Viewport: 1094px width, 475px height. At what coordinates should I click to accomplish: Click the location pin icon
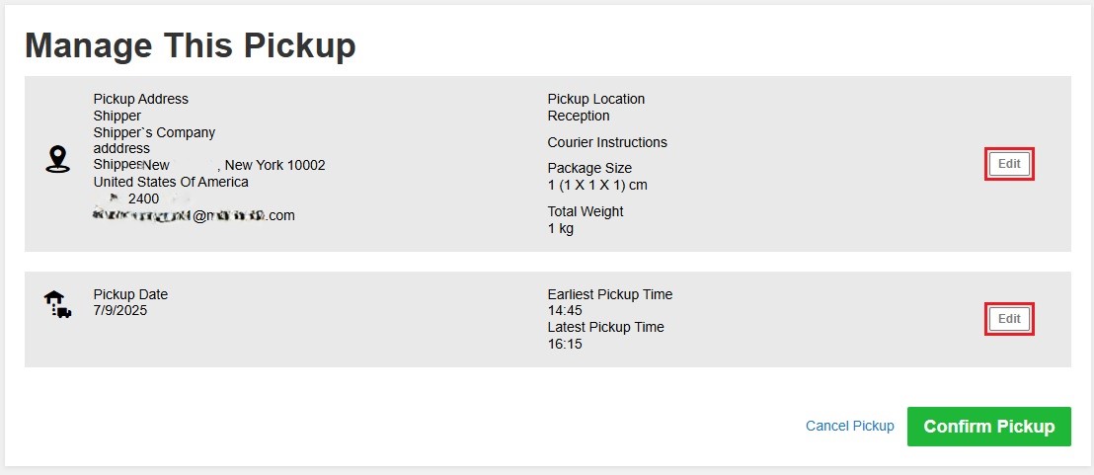pos(57,160)
